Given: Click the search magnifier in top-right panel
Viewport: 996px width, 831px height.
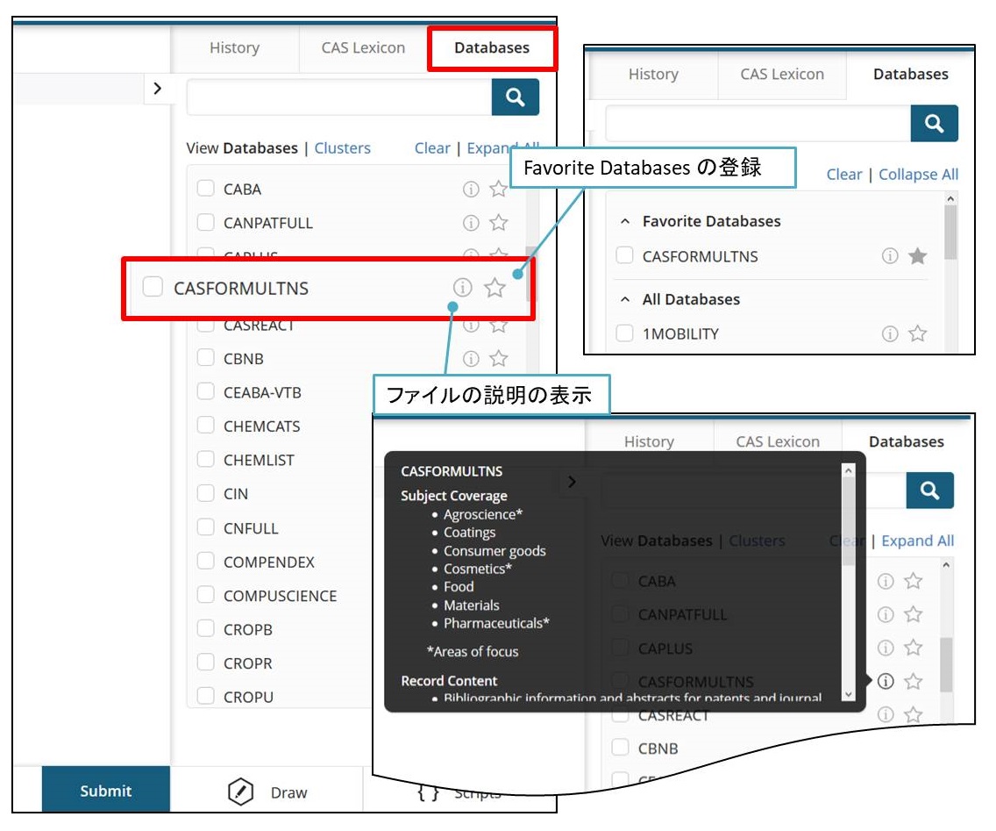Looking at the screenshot, I should (934, 124).
